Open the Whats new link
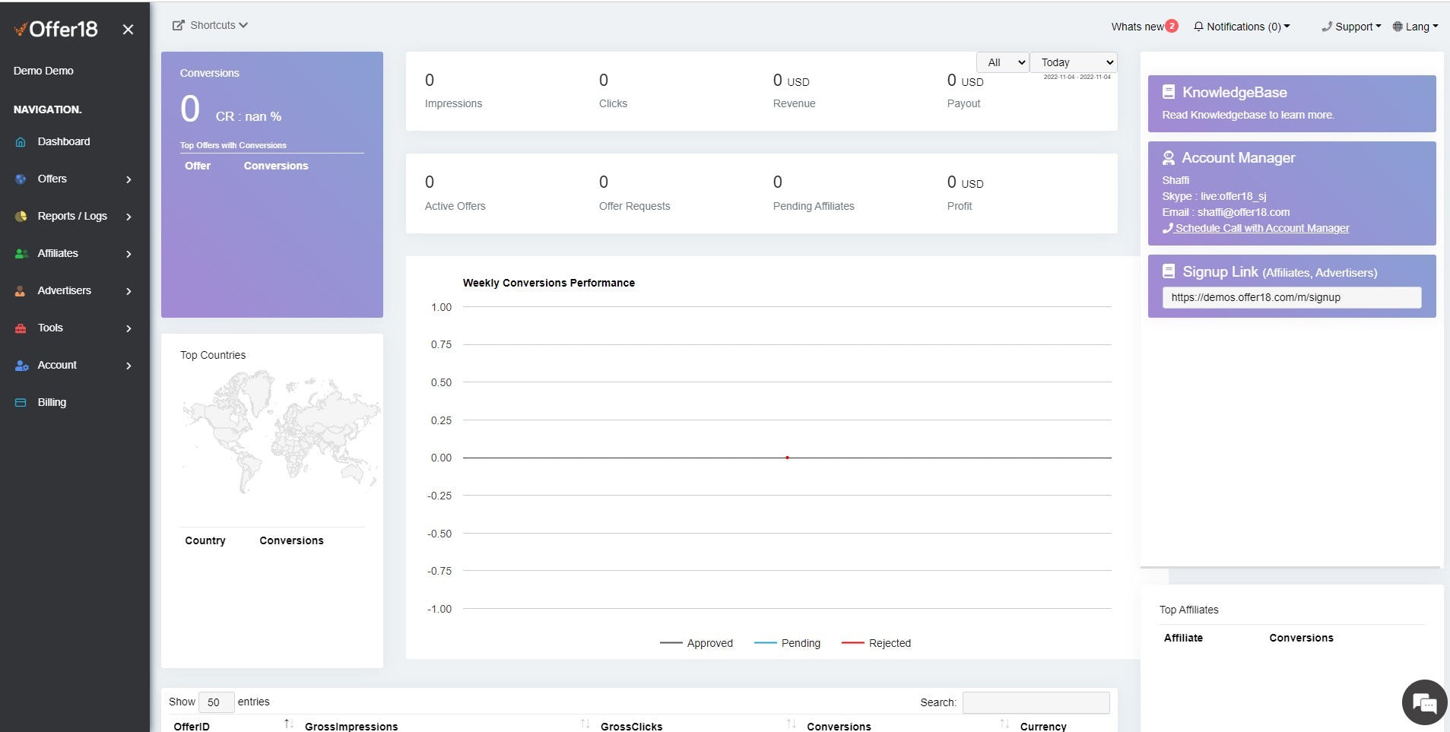 tap(1137, 27)
